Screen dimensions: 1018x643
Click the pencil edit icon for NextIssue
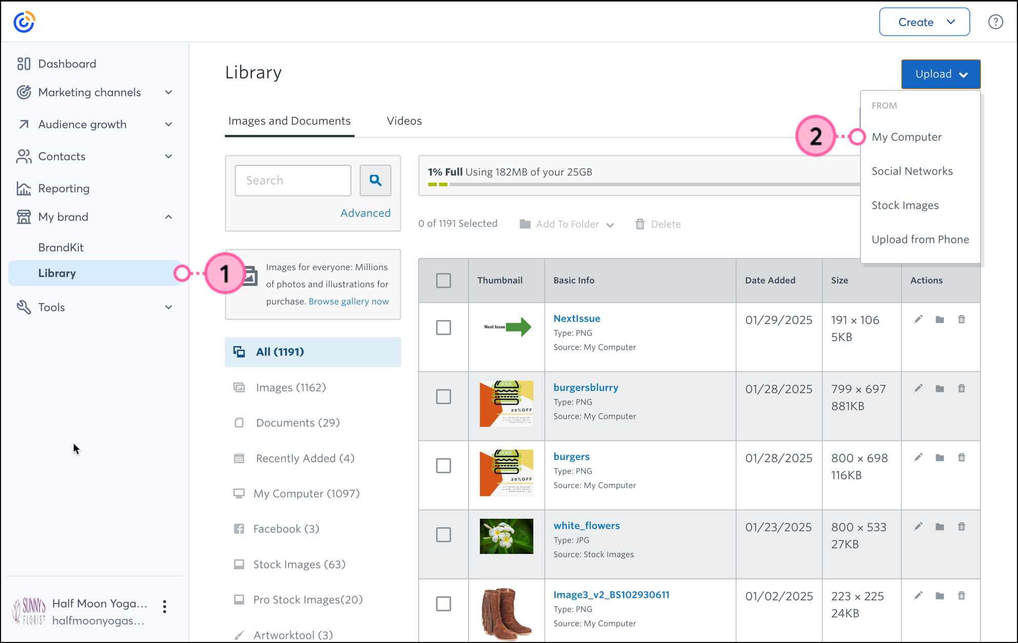[x=918, y=319]
